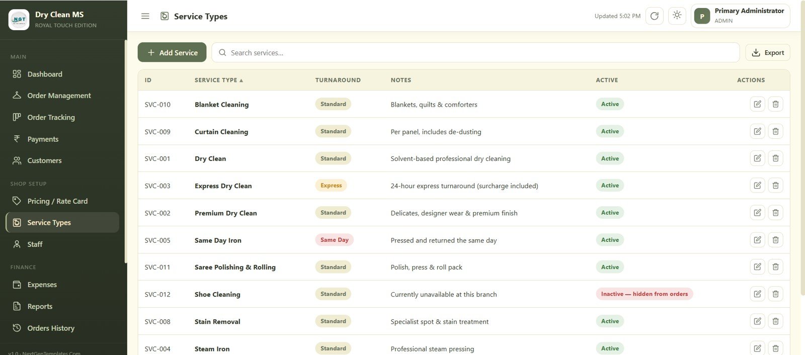The image size is (805, 355).
Task: Open Orders History
Action: coord(62,328)
